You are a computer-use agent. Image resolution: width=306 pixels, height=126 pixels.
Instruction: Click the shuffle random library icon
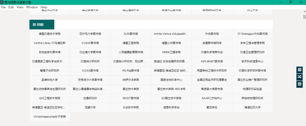pyautogui.click(x=299, y=77)
